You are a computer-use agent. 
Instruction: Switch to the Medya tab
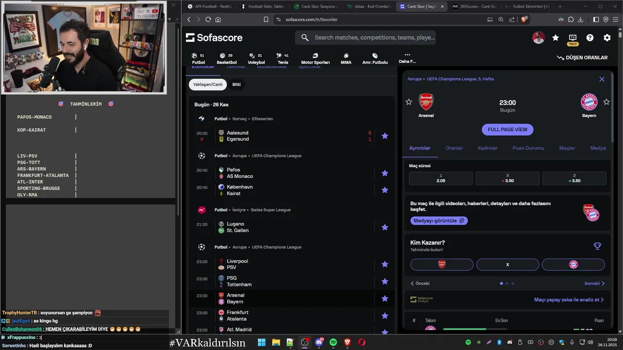(598, 148)
